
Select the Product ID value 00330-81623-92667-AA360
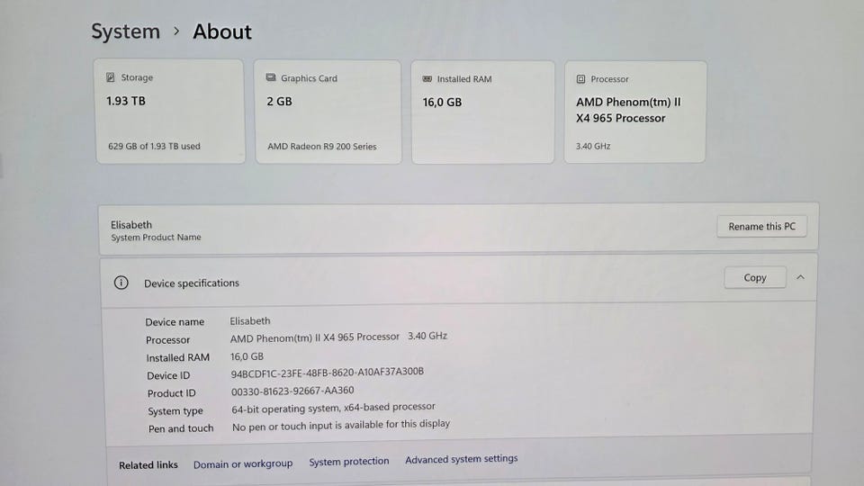[x=292, y=391]
